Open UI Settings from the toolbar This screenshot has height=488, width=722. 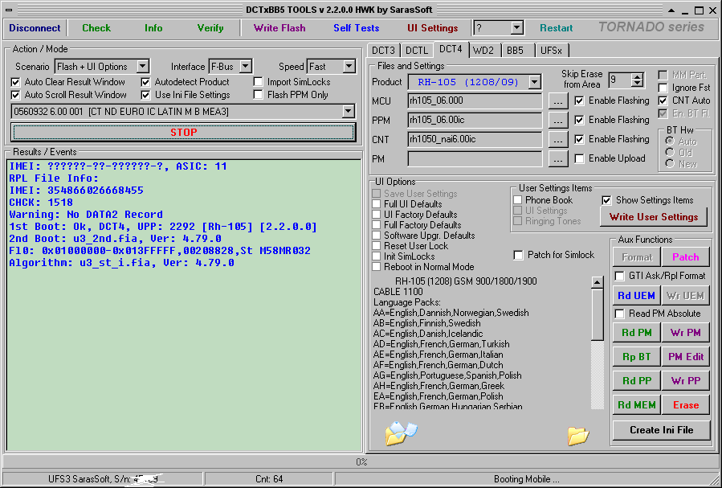tap(433, 28)
